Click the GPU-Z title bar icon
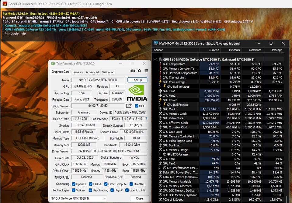 coord(53,64)
